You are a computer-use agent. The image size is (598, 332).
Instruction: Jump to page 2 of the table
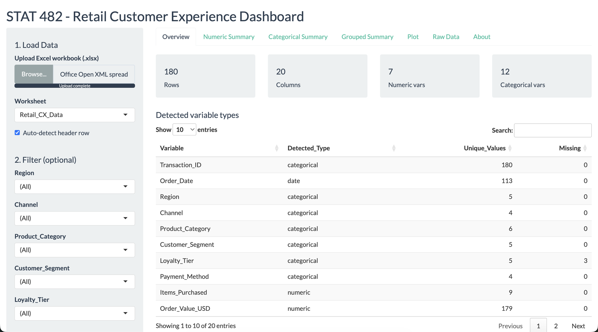[x=556, y=326]
